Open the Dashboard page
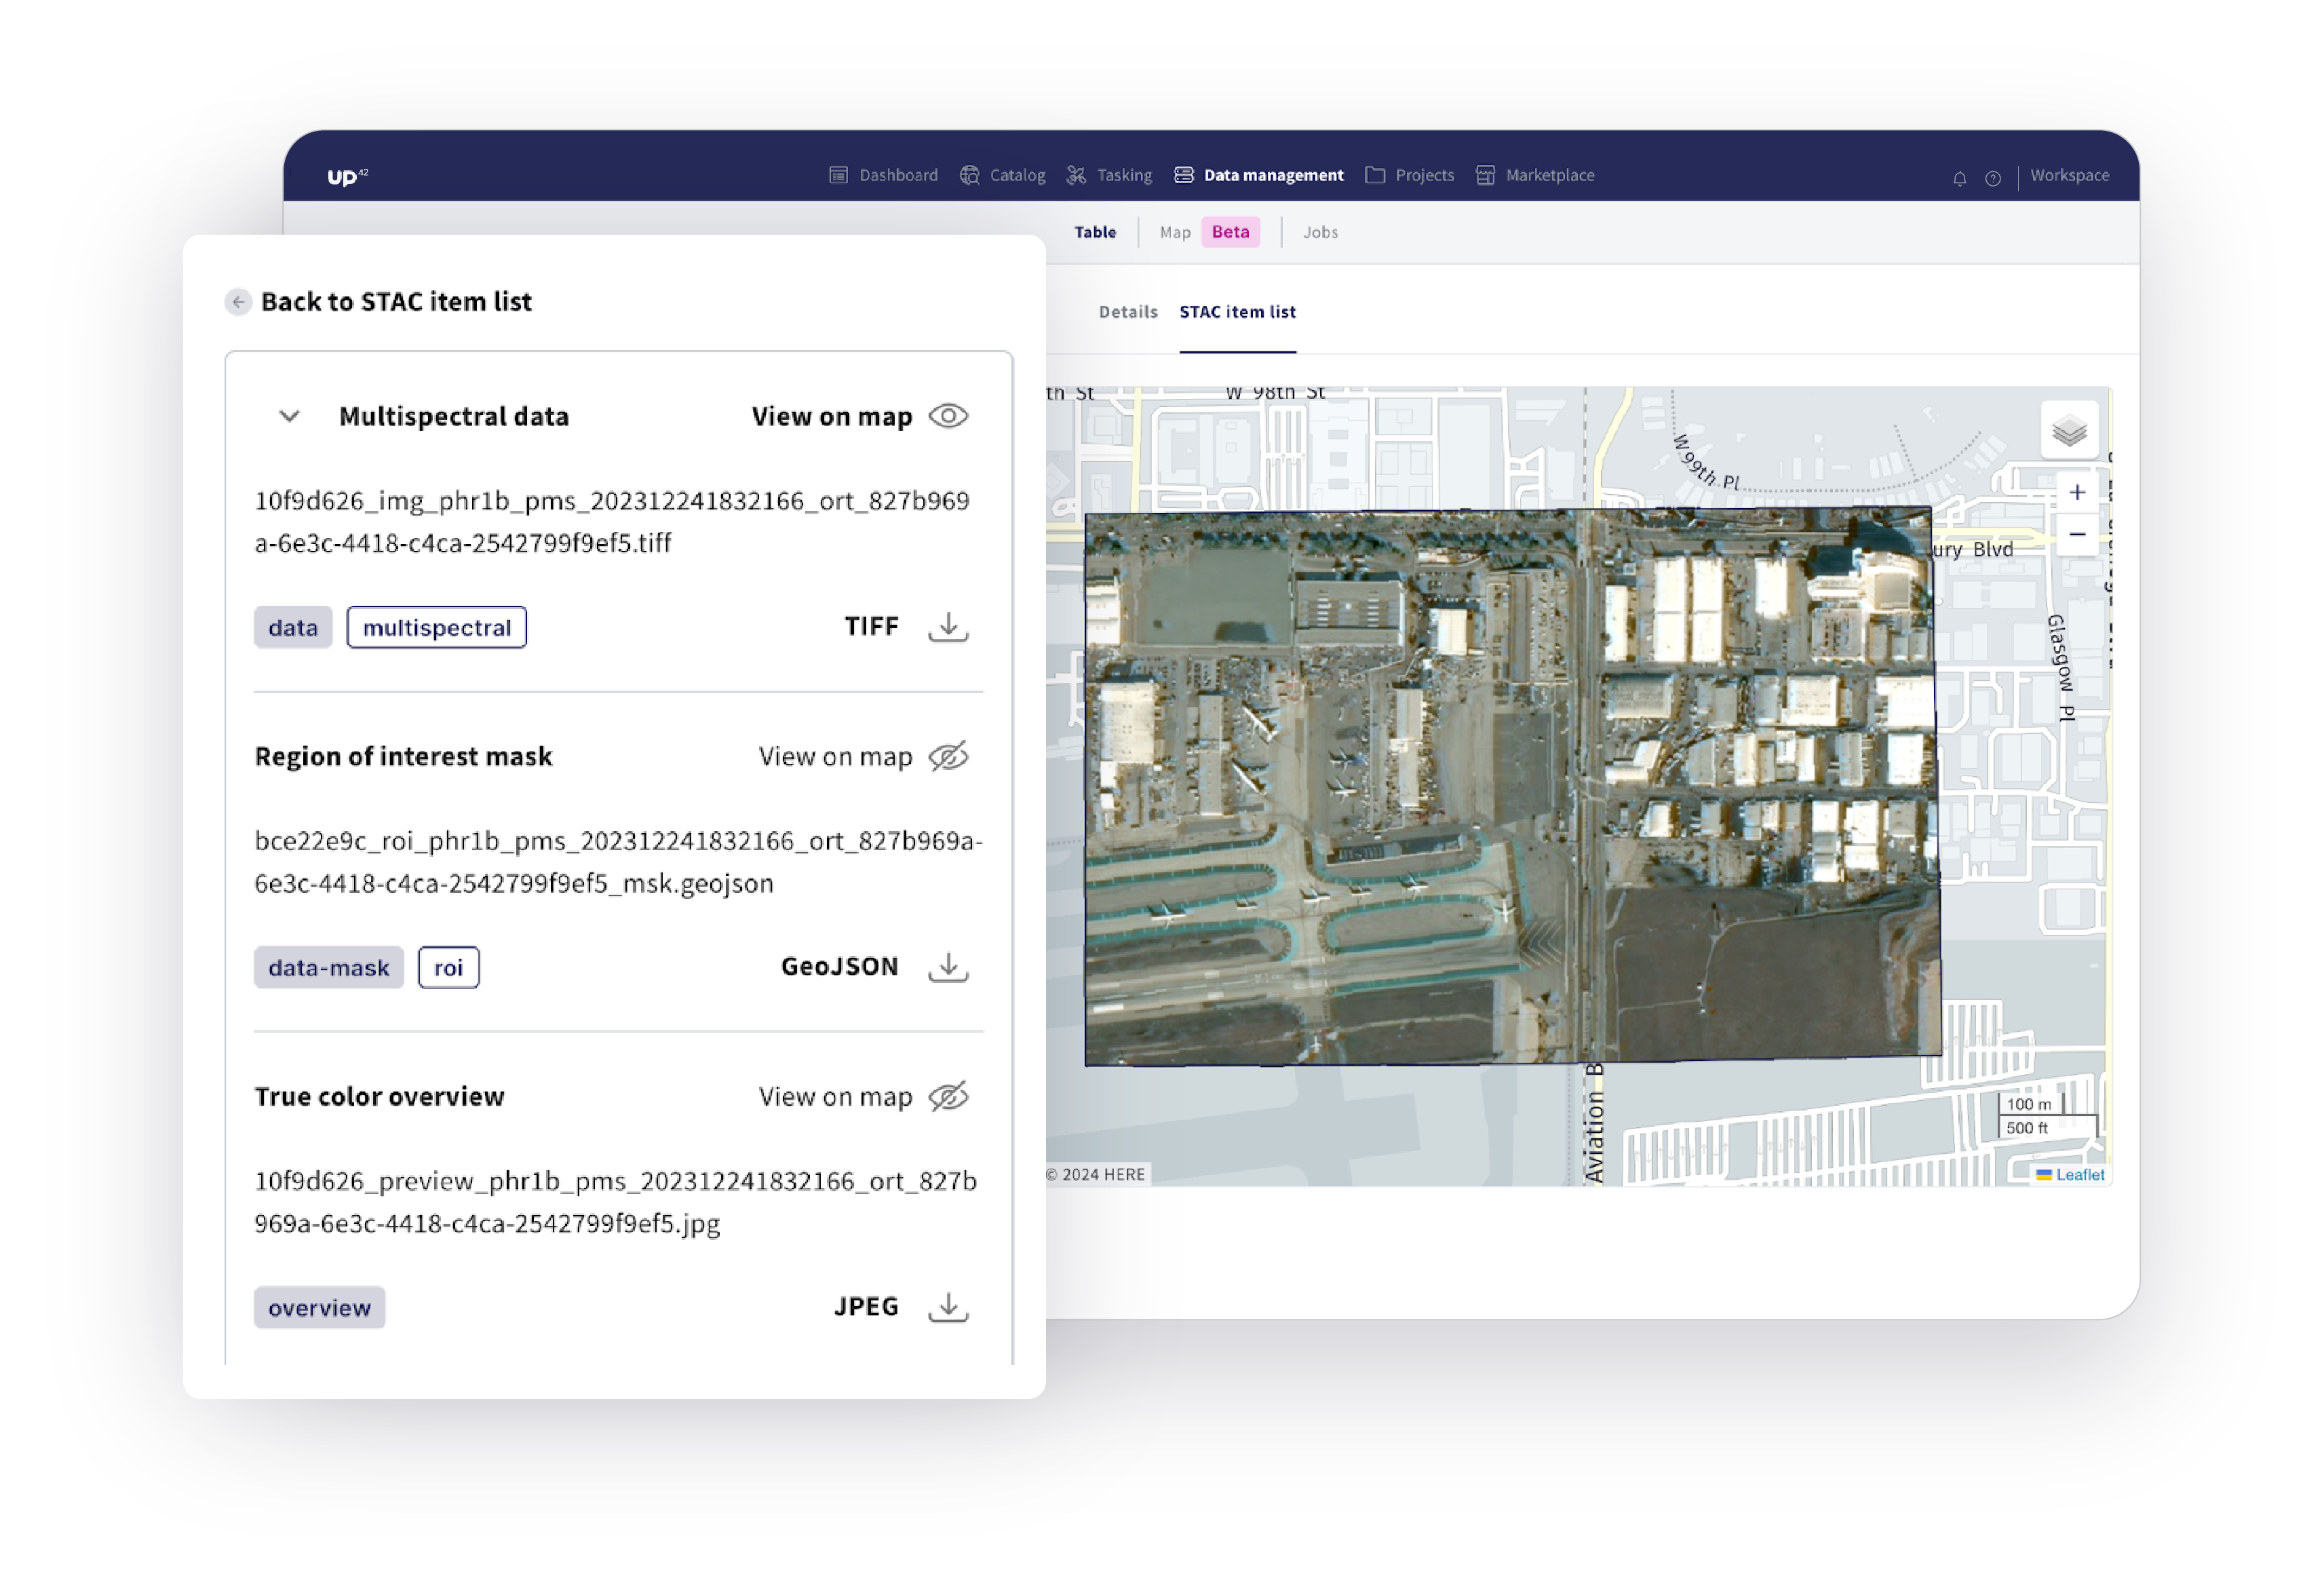The height and width of the screenshot is (1582, 2324). (x=883, y=175)
